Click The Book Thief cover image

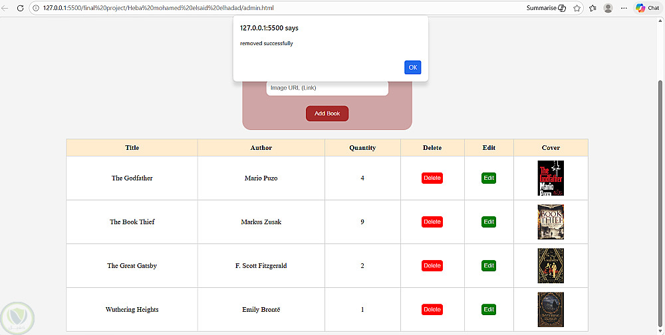tap(551, 222)
